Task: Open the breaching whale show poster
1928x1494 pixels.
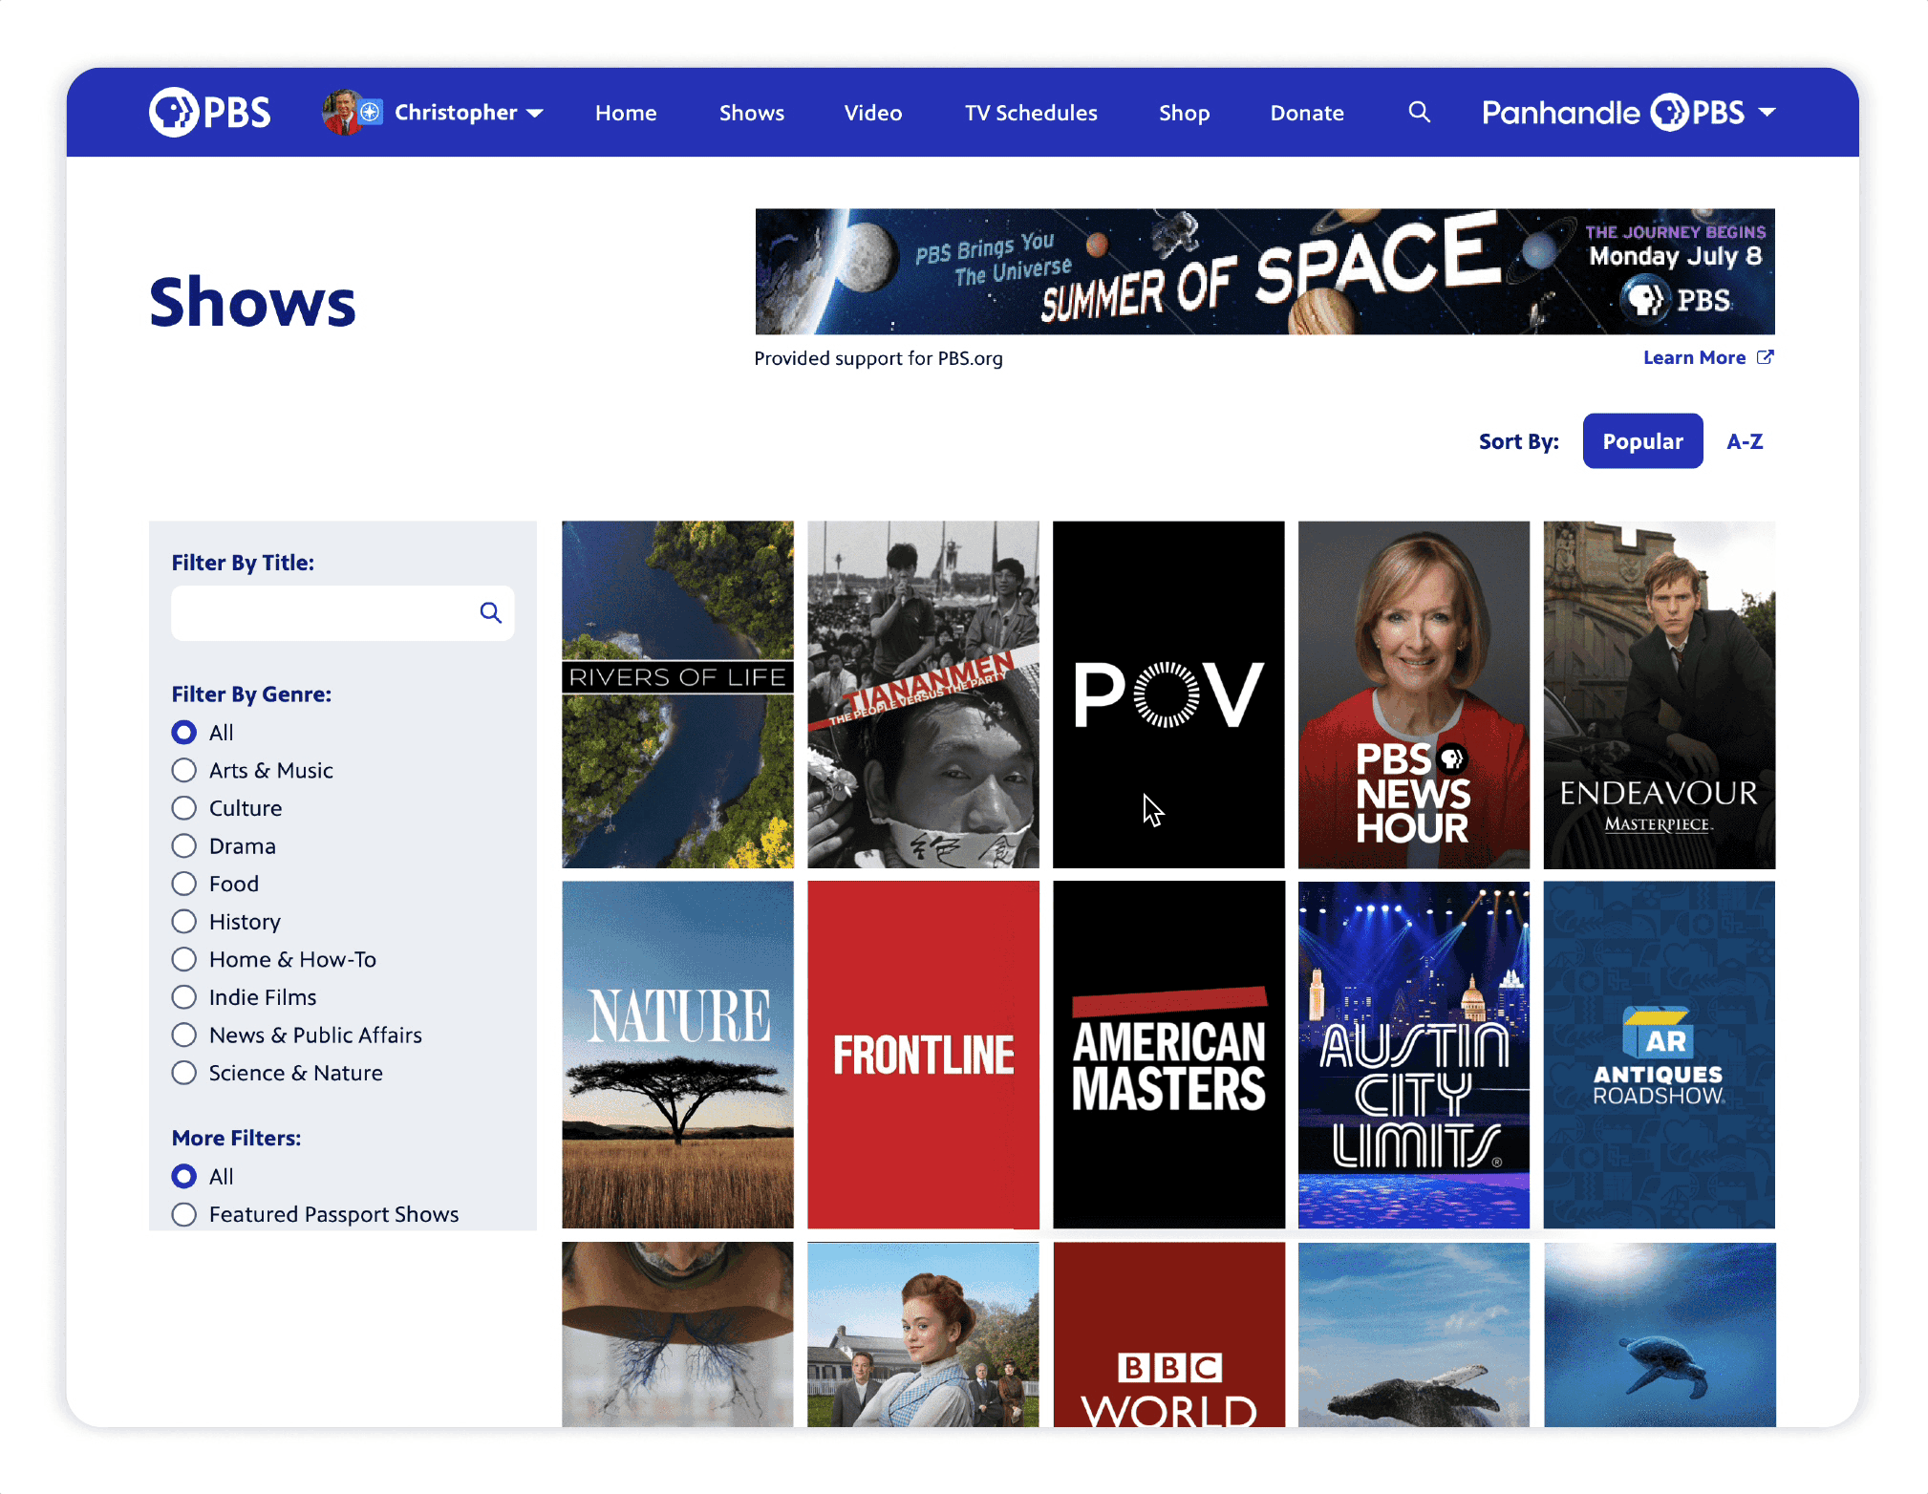Action: coord(1414,1334)
